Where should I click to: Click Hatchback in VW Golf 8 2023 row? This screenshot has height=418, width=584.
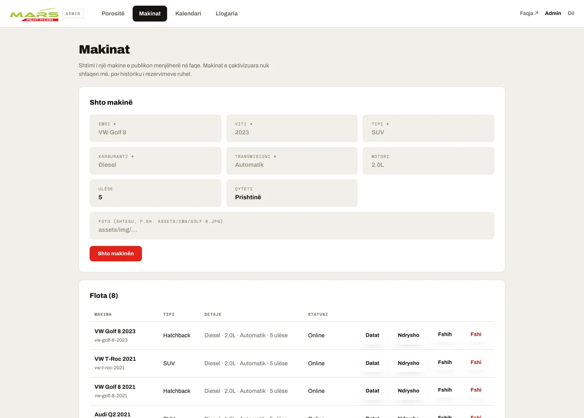pyautogui.click(x=177, y=335)
